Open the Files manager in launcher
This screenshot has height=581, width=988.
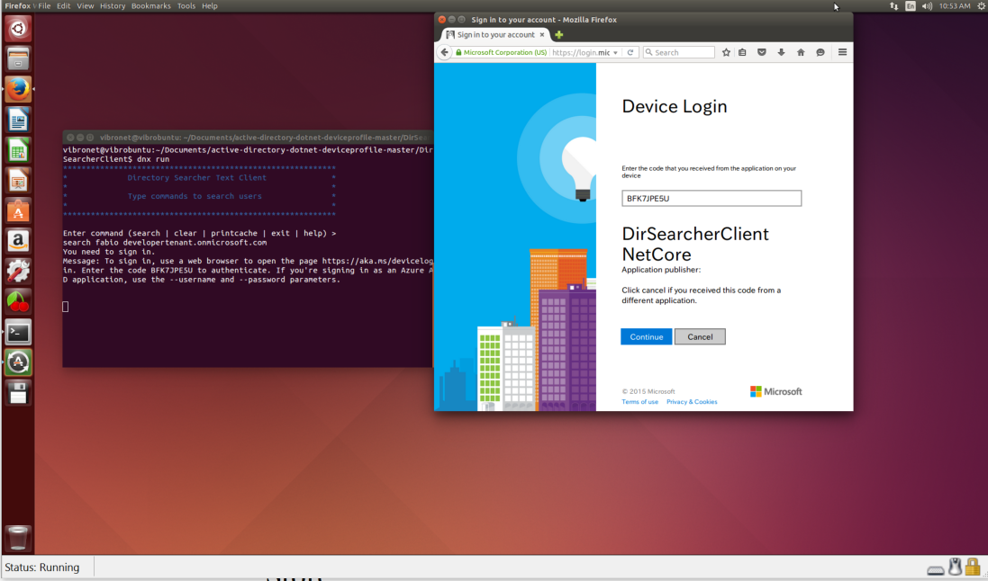tap(18, 59)
